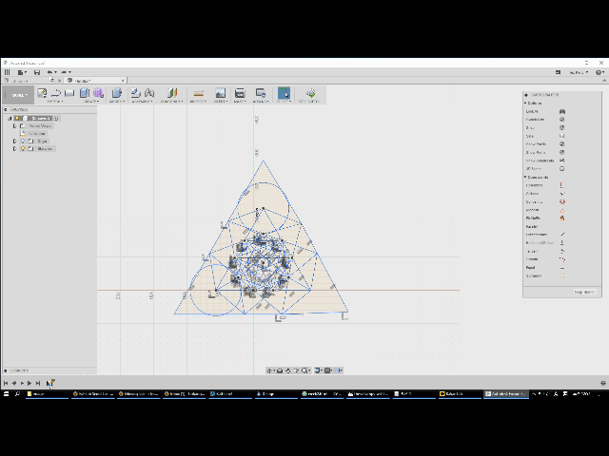The height and width of the screenshot is (456, 609).
Task: Toggle the Sketch Grid checkbox
Action: (x=562, y=120)
